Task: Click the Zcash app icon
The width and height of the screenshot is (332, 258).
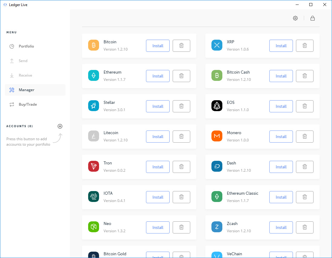Action: (217, 227)
